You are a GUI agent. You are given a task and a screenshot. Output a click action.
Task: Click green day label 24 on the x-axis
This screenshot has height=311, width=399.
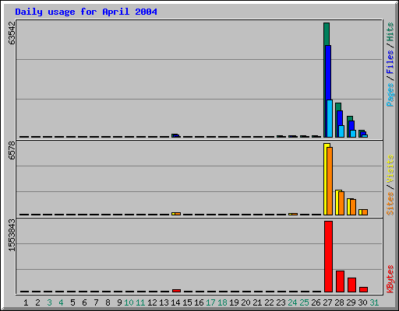pos(292,302)
